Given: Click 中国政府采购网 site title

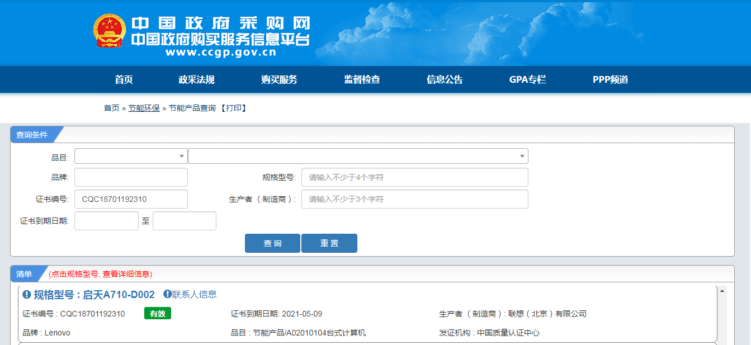Looking at the screenshot, I should click(x=220, y=23).
